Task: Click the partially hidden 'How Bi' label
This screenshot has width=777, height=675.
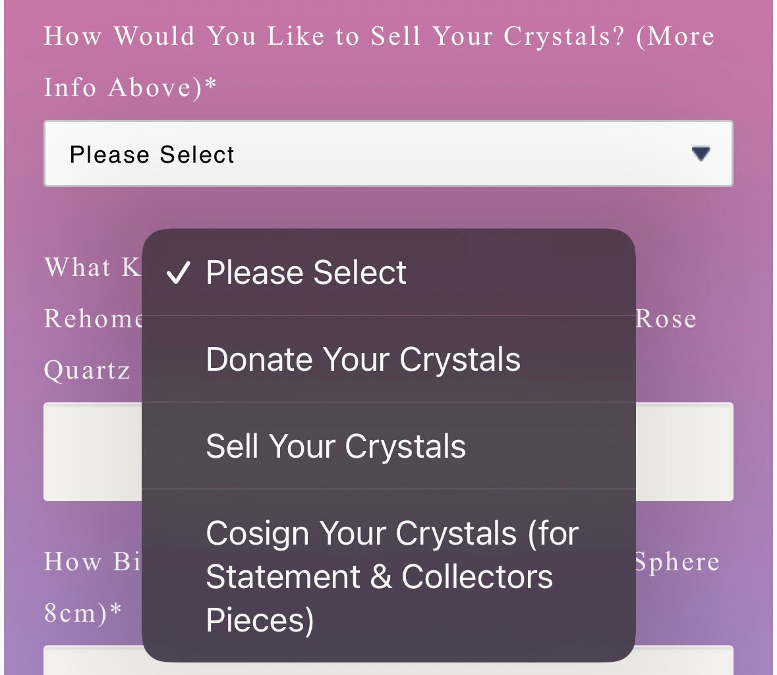Action: coord(92,562)
